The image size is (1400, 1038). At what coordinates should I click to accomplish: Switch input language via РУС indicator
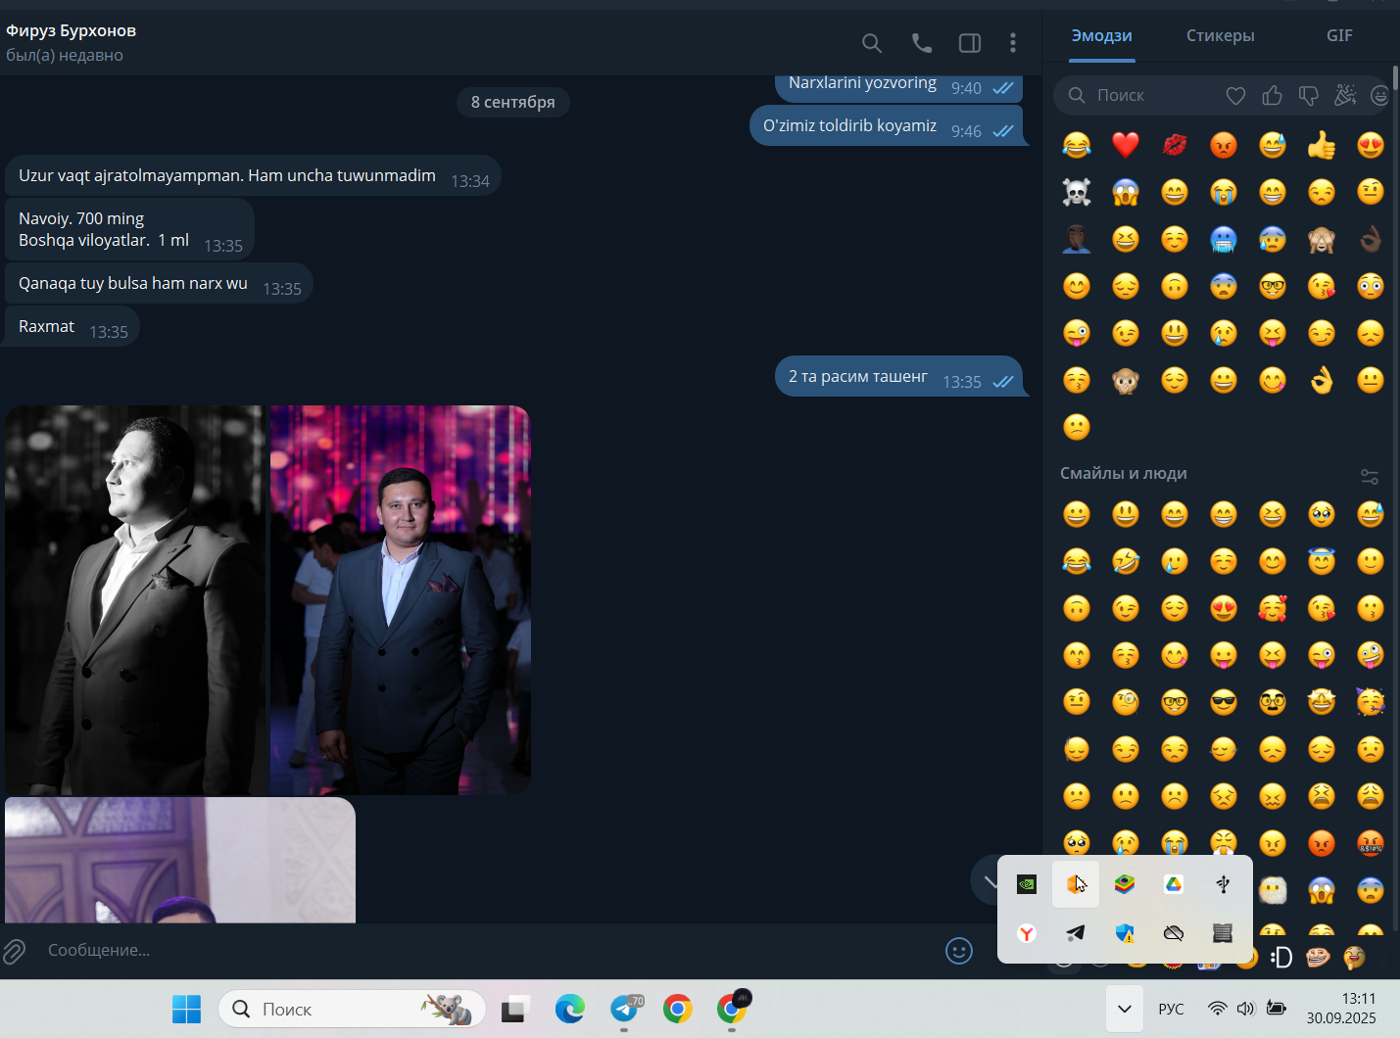click(x=1171, y=1009)
